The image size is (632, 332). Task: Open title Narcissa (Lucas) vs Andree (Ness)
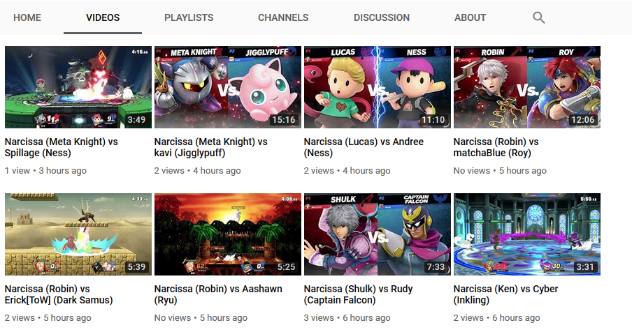(364, 147)
